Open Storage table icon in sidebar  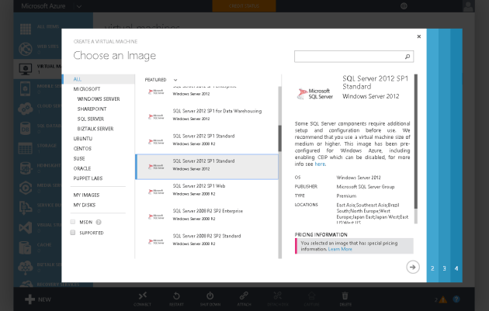click(26, 148)
